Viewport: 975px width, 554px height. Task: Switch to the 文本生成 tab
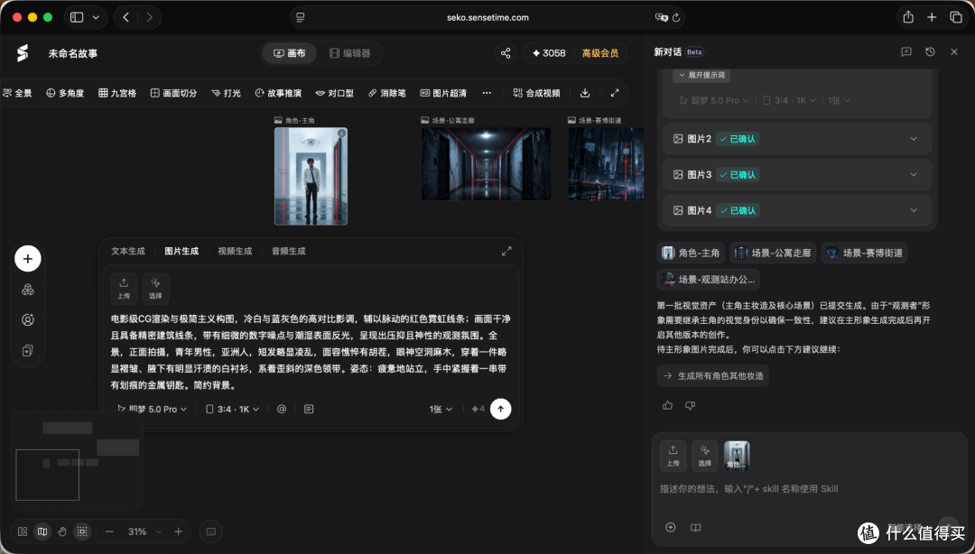click(x=128, y=251)
